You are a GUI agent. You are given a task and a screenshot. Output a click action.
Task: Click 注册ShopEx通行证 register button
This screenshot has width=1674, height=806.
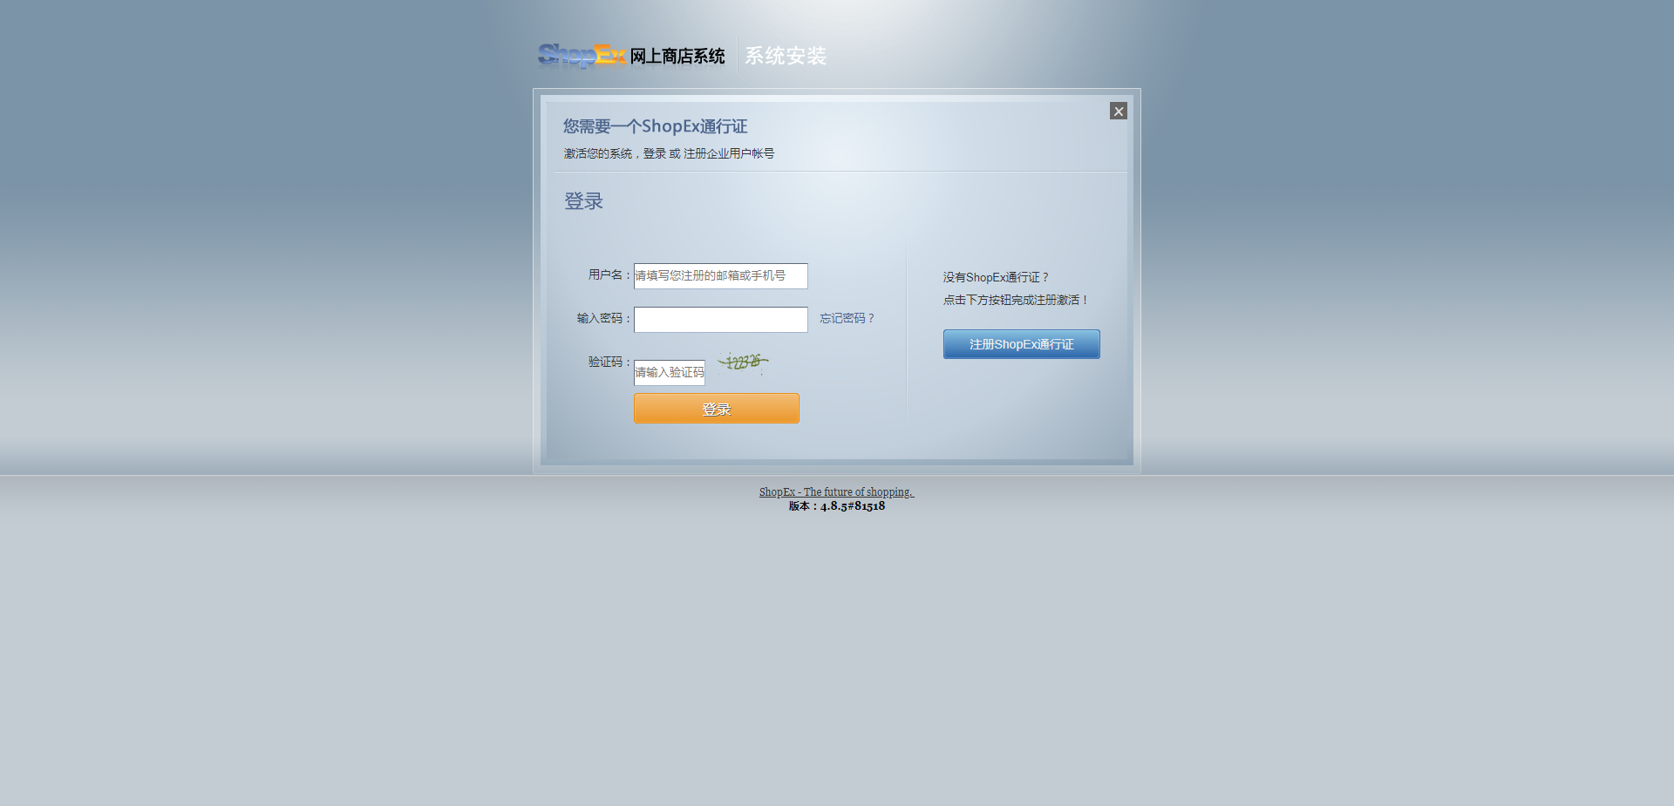(x=1022, y=344)
